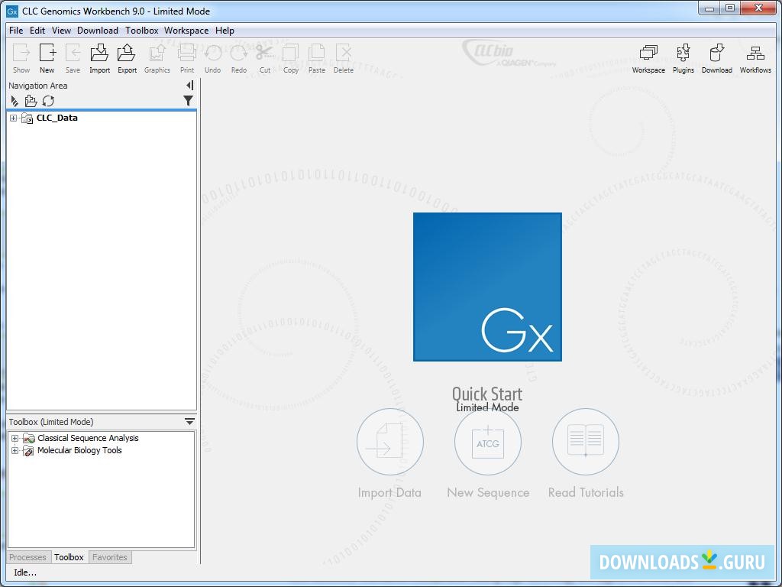
Task: Switch to the Processes tab
Action: click(27, 557)
